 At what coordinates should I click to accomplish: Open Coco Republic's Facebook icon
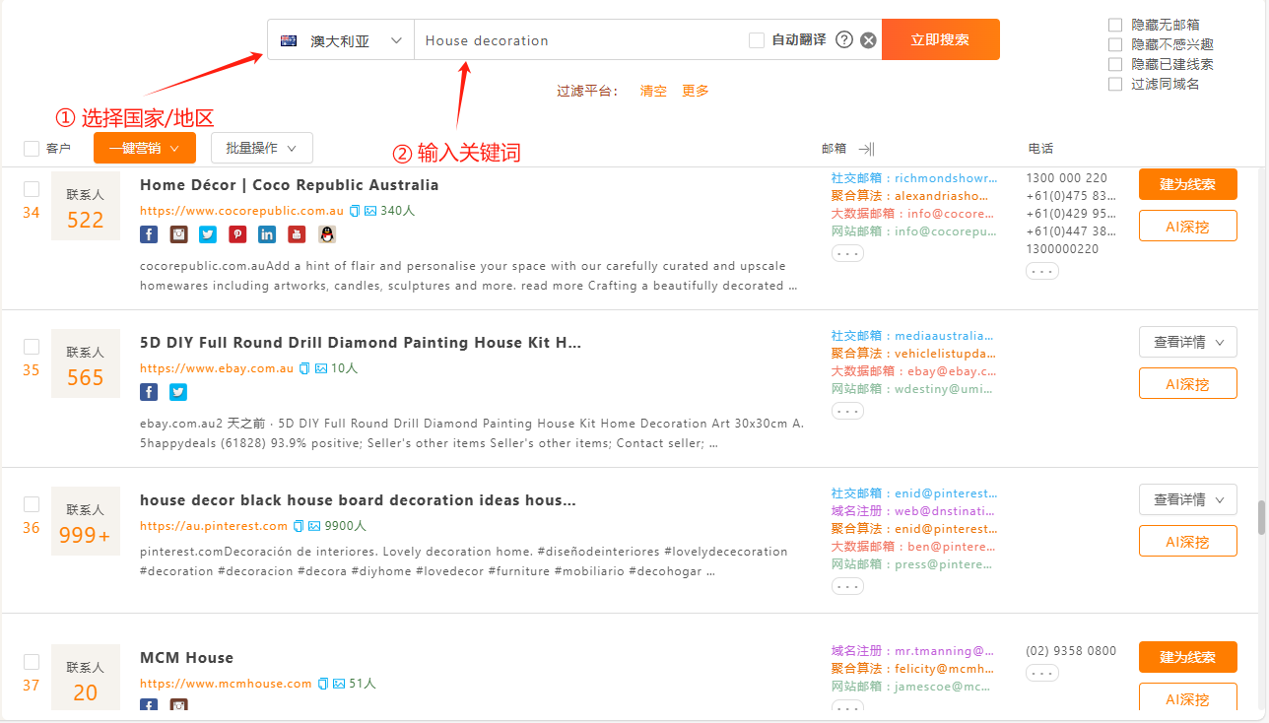click(x=149, y=234)
